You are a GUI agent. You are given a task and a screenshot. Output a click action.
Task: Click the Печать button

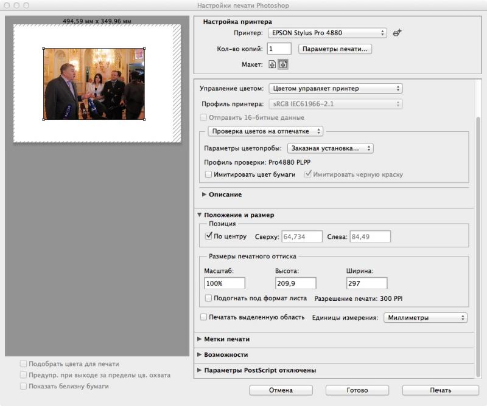click(x=440, y=390)
